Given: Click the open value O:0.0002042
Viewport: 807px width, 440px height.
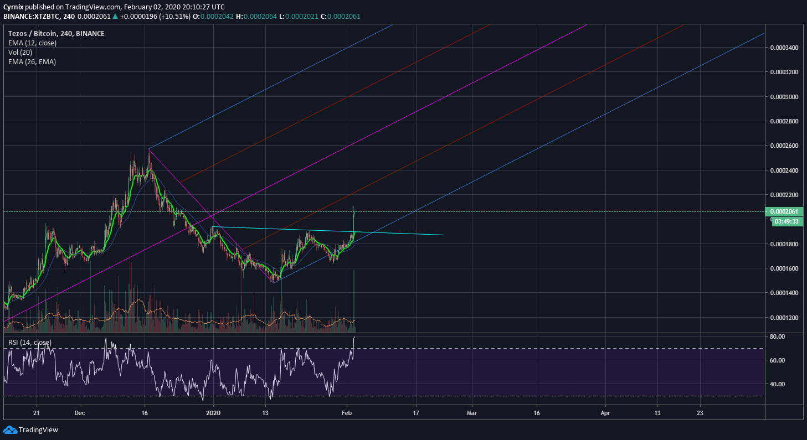Looking at the screenshot, I should 213,17.
